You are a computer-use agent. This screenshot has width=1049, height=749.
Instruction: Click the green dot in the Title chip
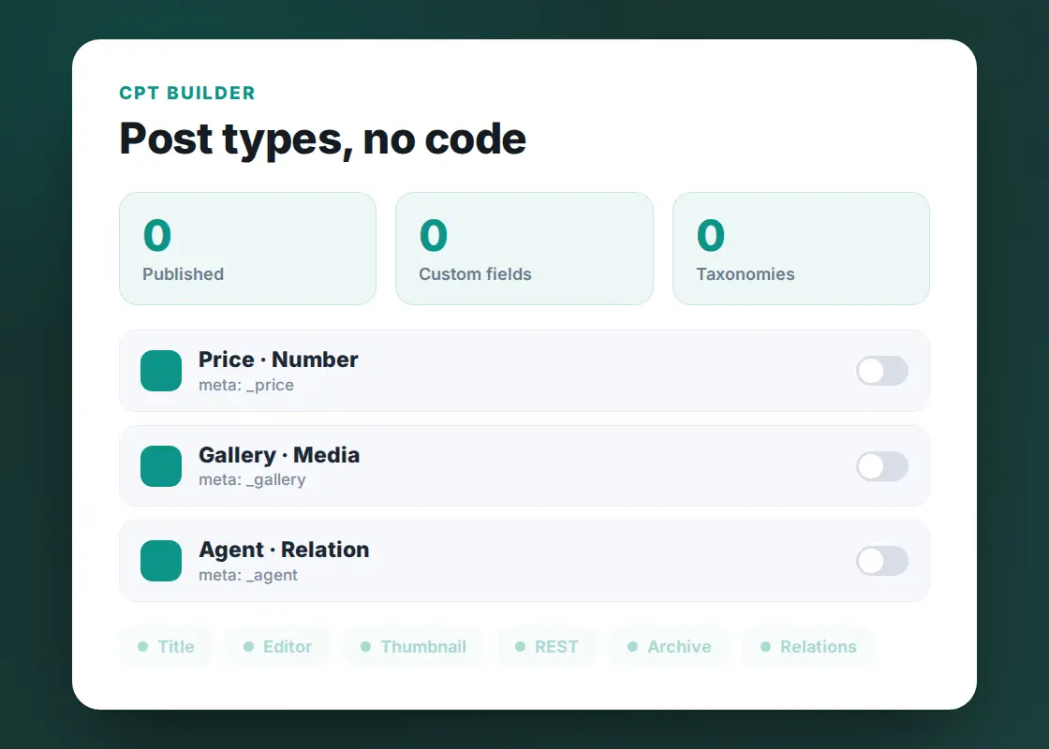point(142,647)
